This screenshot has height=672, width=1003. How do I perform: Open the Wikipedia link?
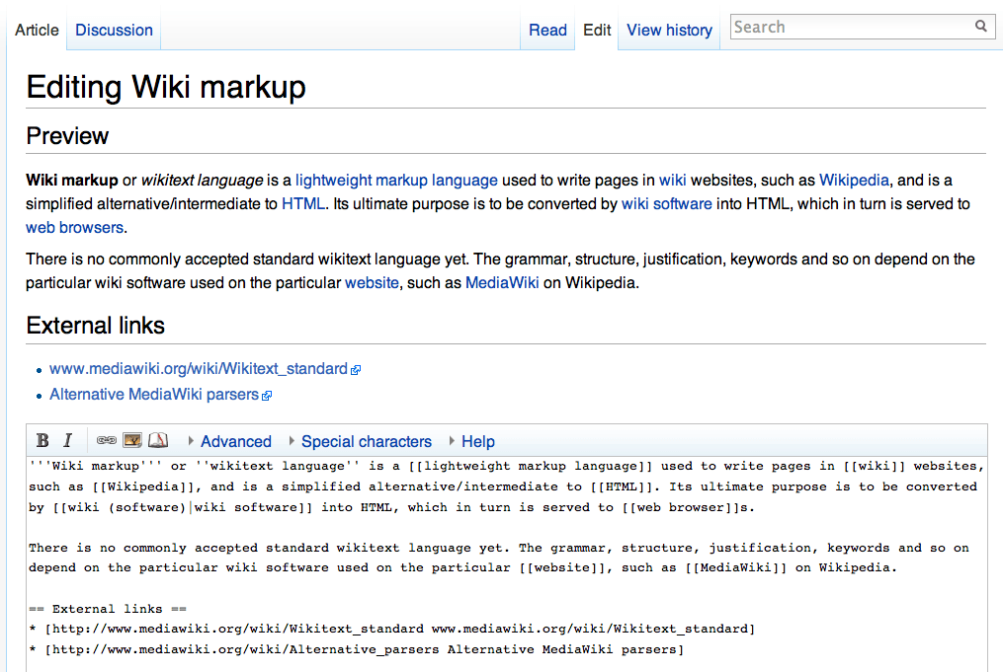pyautogui.click(x=854, y=180)
